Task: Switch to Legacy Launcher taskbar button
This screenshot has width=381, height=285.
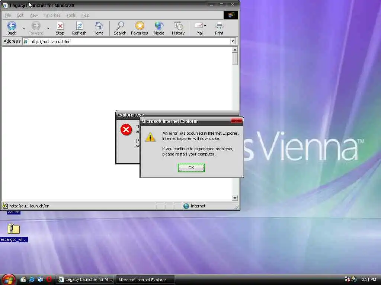Action: [85, 280]
